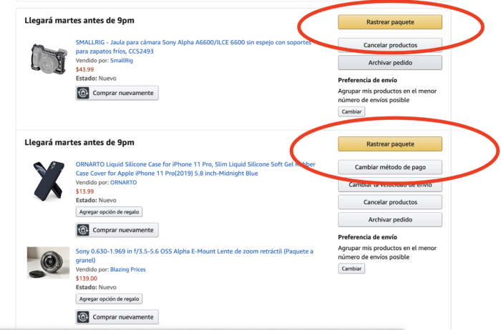Image resolution: width=501 pixels, height=330 pixels.
Task: Add gift option to Sony lens
Action: pos(109,299)
